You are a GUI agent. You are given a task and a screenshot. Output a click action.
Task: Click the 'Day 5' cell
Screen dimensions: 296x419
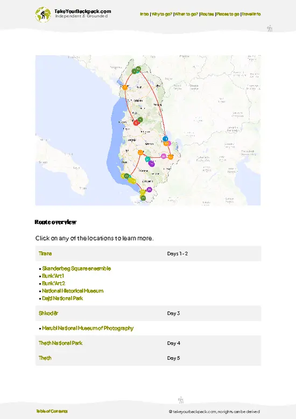pos(173,358)
